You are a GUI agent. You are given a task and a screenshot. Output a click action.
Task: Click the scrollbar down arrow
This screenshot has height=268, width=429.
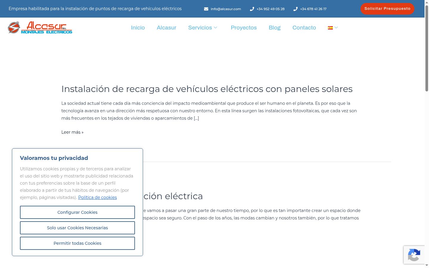(427, 265)
